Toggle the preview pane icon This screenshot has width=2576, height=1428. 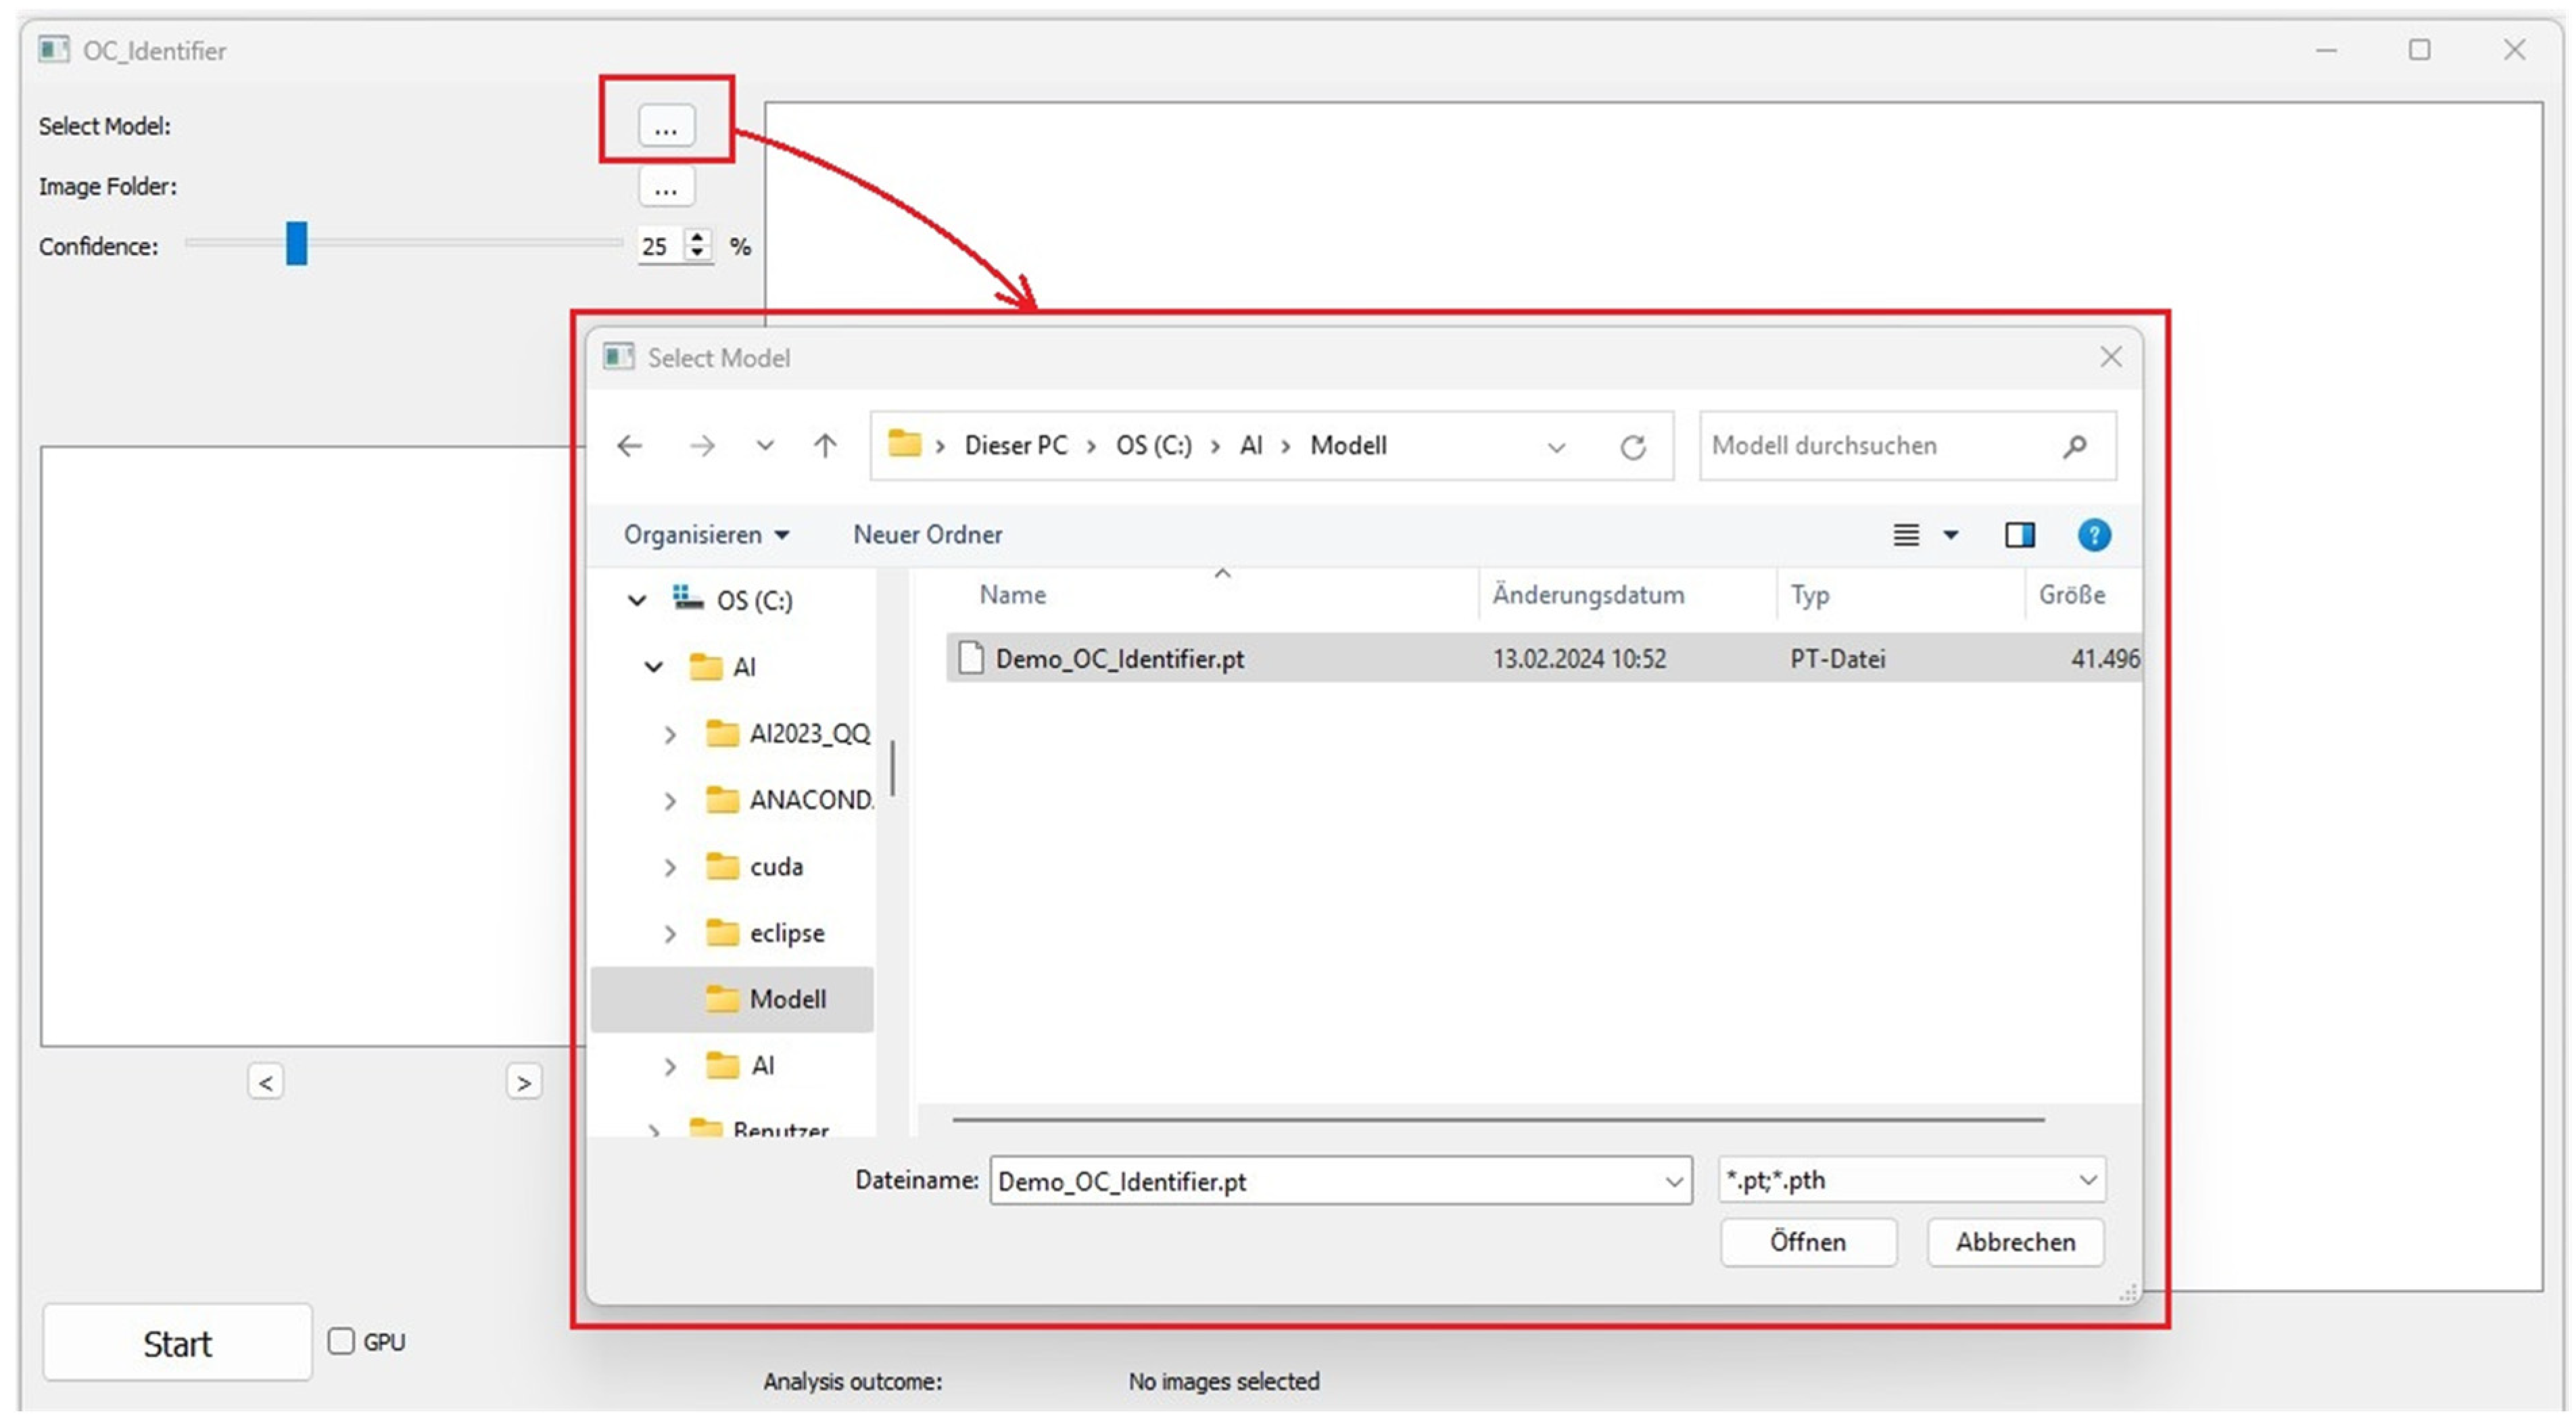tap(2019, 535)
